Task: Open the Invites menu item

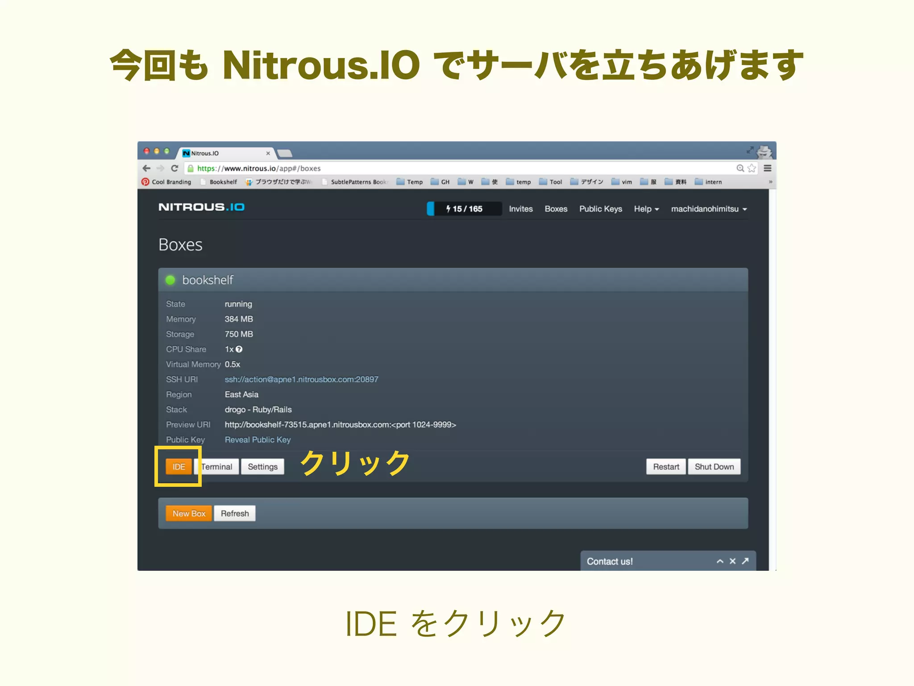Action: point(521,209)
